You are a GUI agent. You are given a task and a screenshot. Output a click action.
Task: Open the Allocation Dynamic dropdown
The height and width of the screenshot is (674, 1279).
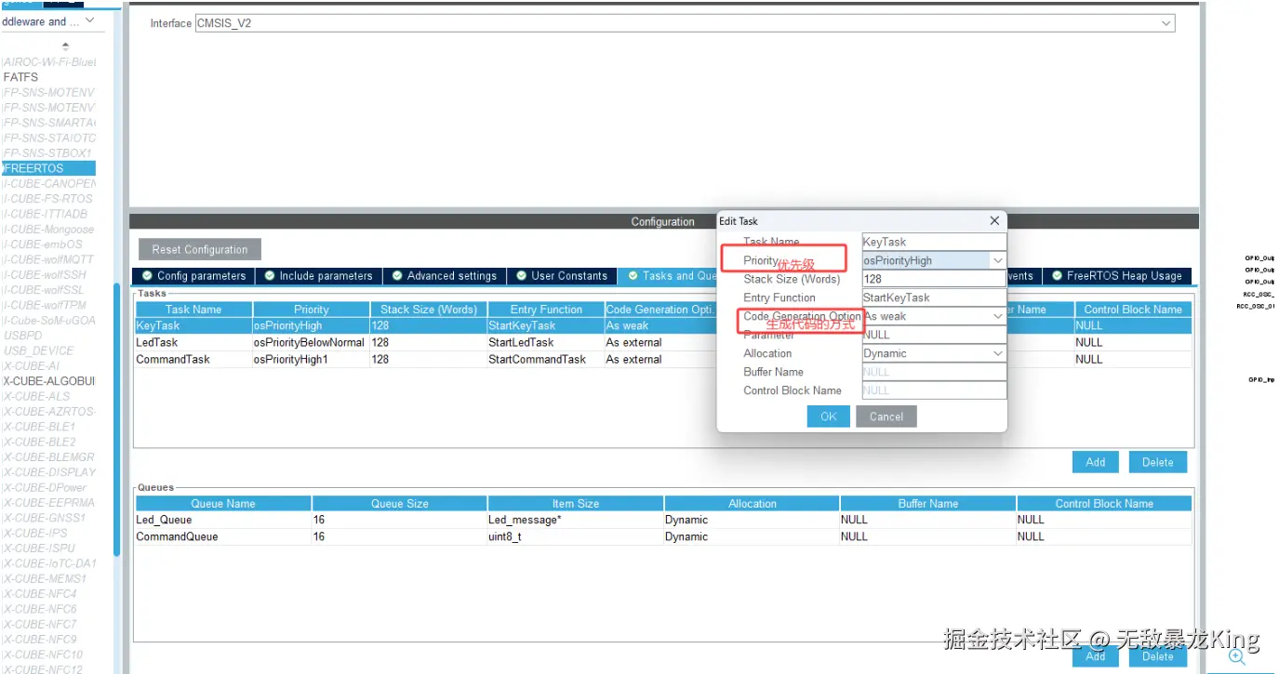[997, 353]
